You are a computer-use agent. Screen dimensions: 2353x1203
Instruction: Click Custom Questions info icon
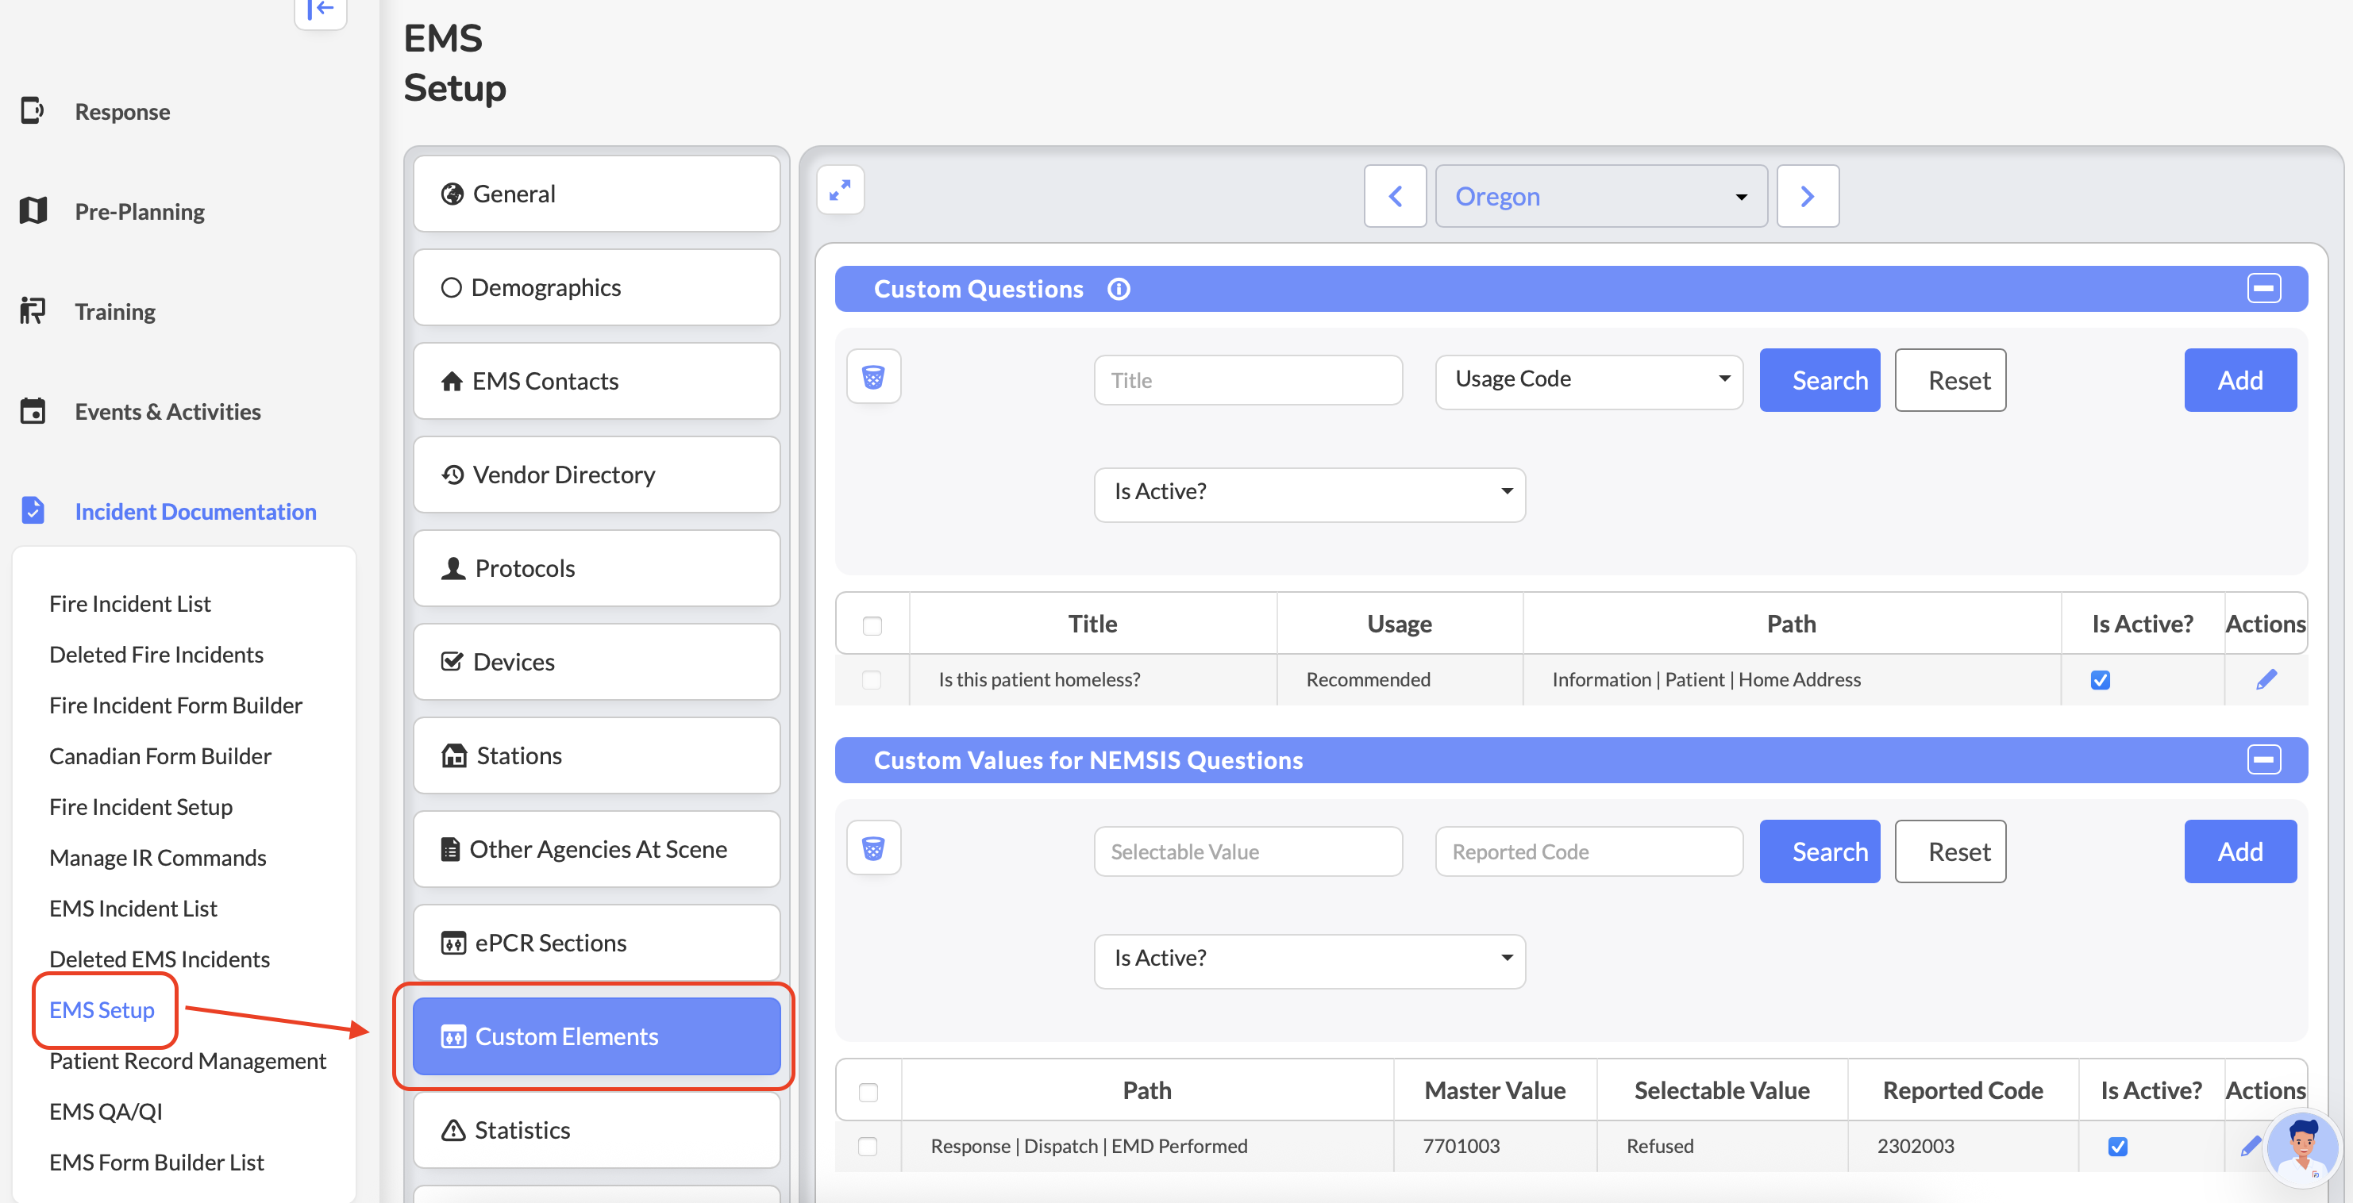click(1118, 290)
